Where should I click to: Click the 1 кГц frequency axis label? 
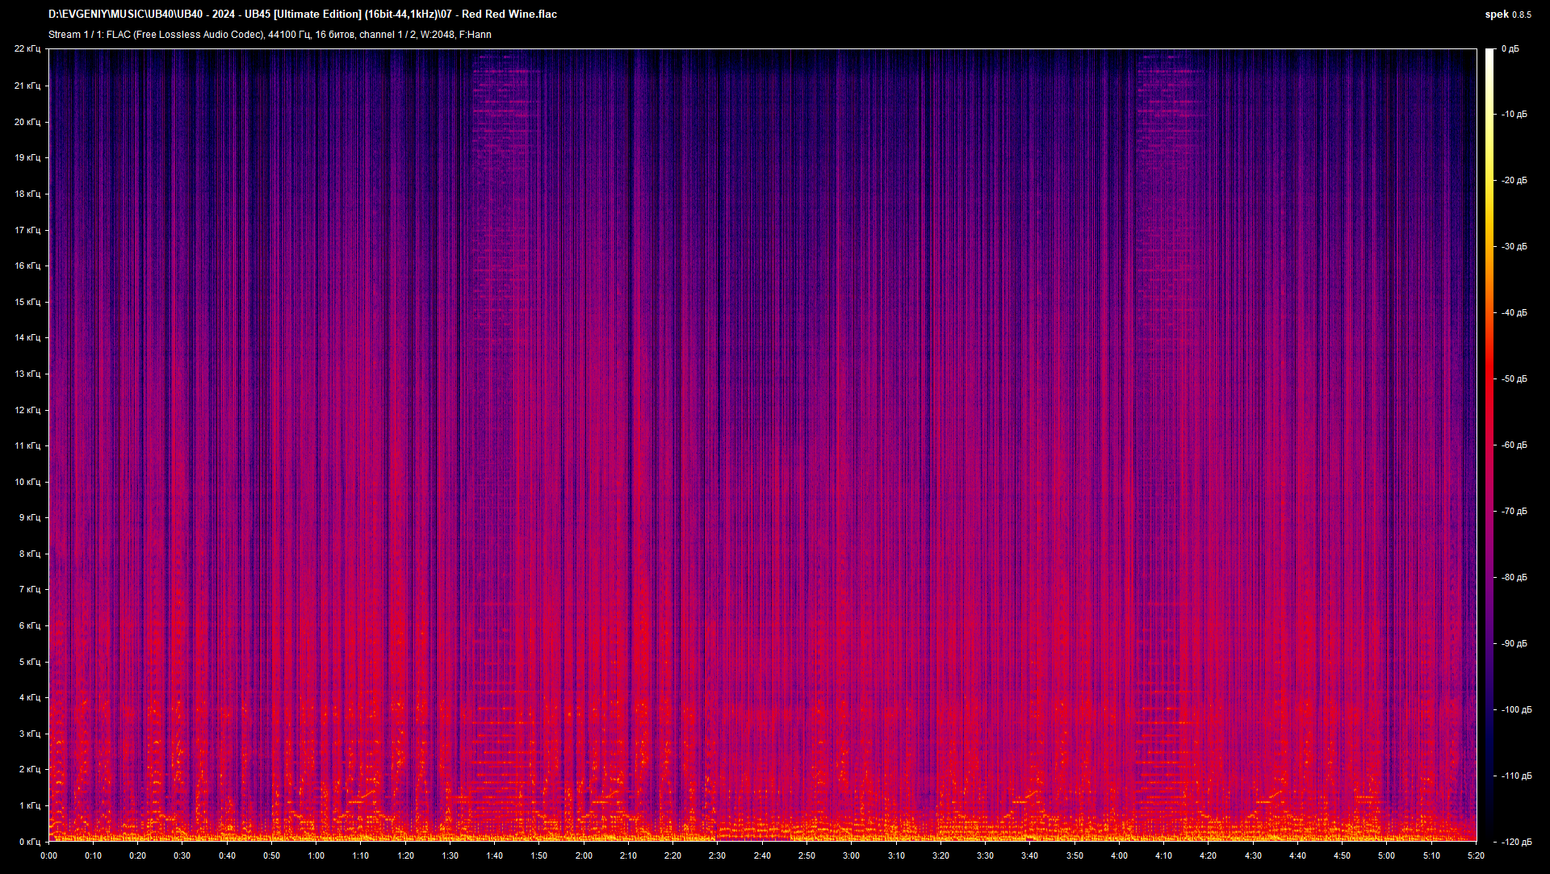(x=30, y=805)
